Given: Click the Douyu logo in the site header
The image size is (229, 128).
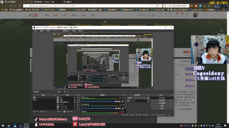Looking at the screenshot, I should tap(33, 15).
